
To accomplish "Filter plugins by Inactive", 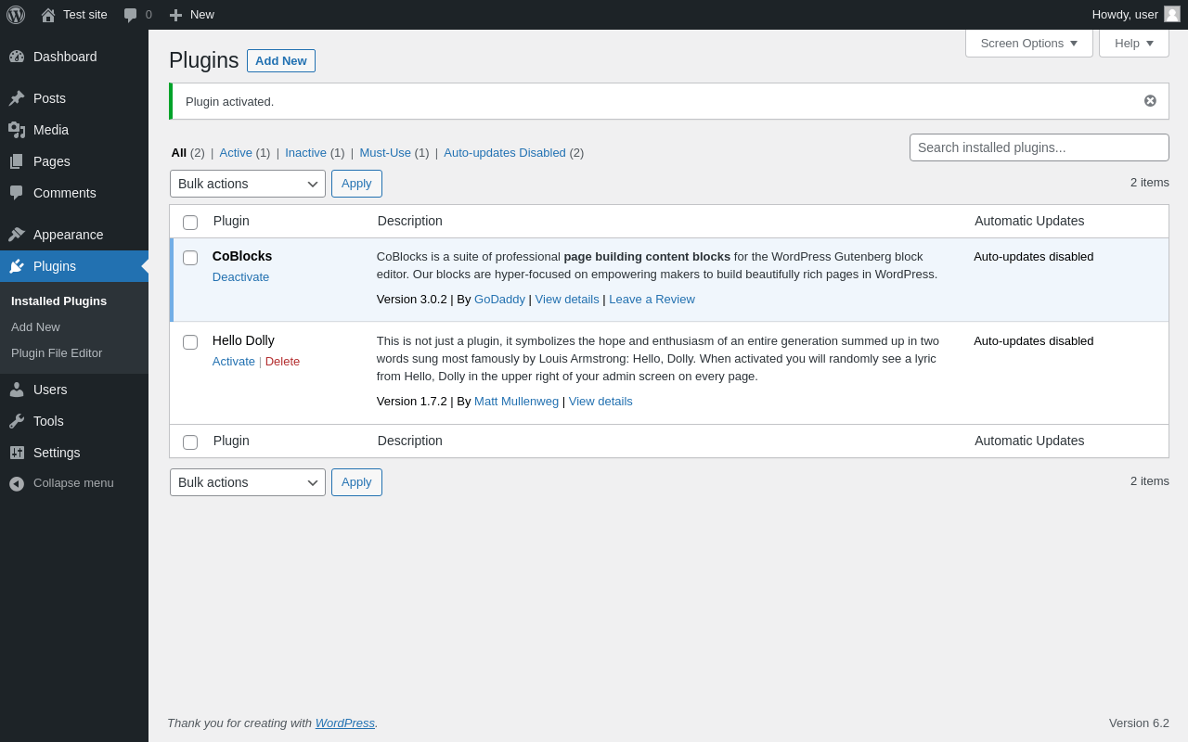I will 305,153.
